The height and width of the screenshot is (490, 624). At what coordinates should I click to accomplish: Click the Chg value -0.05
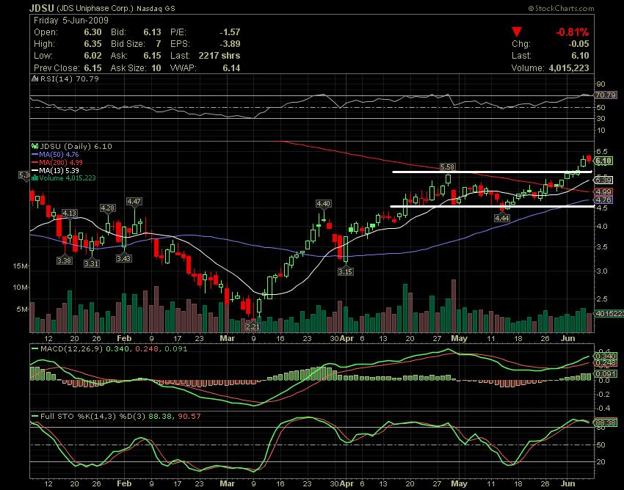(578, 44)
